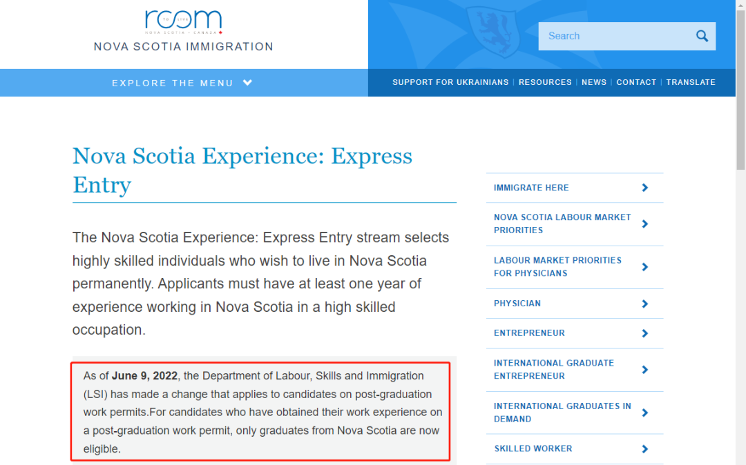Image resolution: width=746 pixels, height=465 pixels.
Task: Click the page heading Nova Scotia Experience: Express Entry
Action: click(x=242, y=170)
